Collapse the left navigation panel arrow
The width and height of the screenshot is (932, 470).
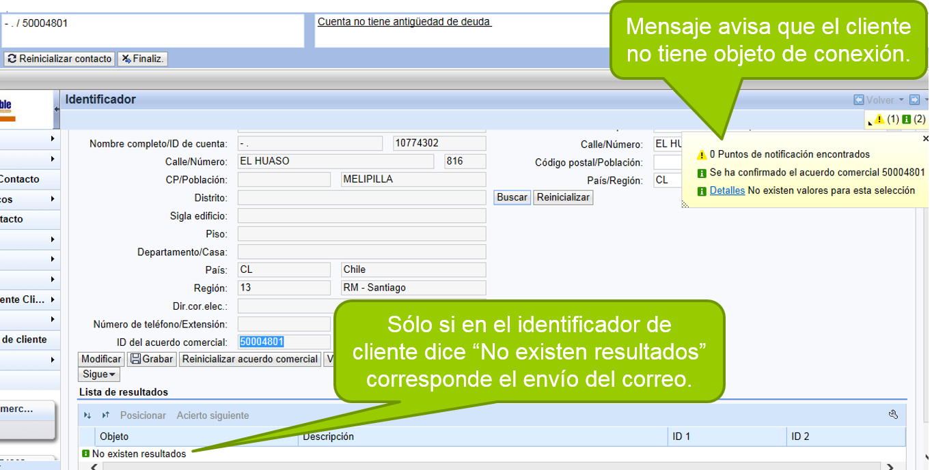pos(57,109)
